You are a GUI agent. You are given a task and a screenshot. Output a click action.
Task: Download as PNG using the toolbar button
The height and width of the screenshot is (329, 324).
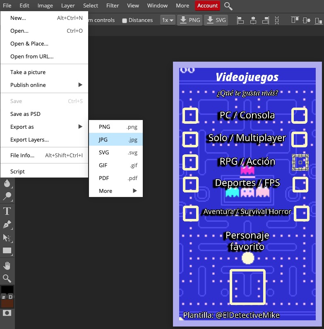tap(190, 20)
